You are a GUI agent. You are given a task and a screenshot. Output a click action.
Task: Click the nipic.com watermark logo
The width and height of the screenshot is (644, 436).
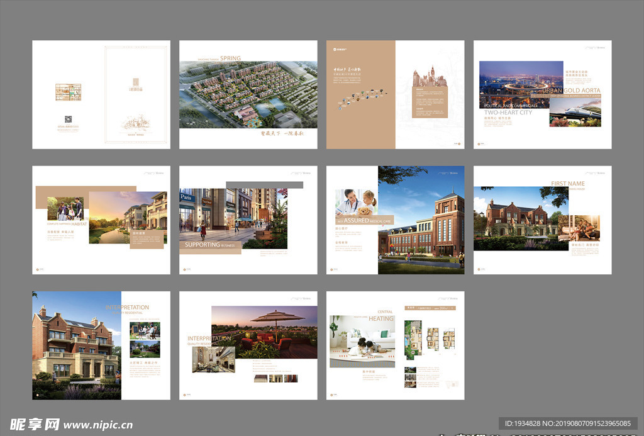(x=34, y=424)
